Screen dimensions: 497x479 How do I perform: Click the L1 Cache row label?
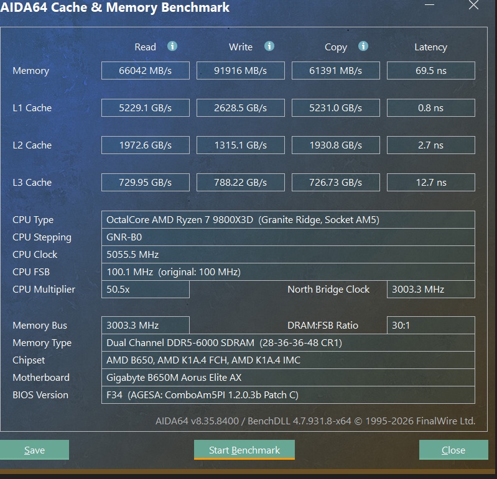32,108
